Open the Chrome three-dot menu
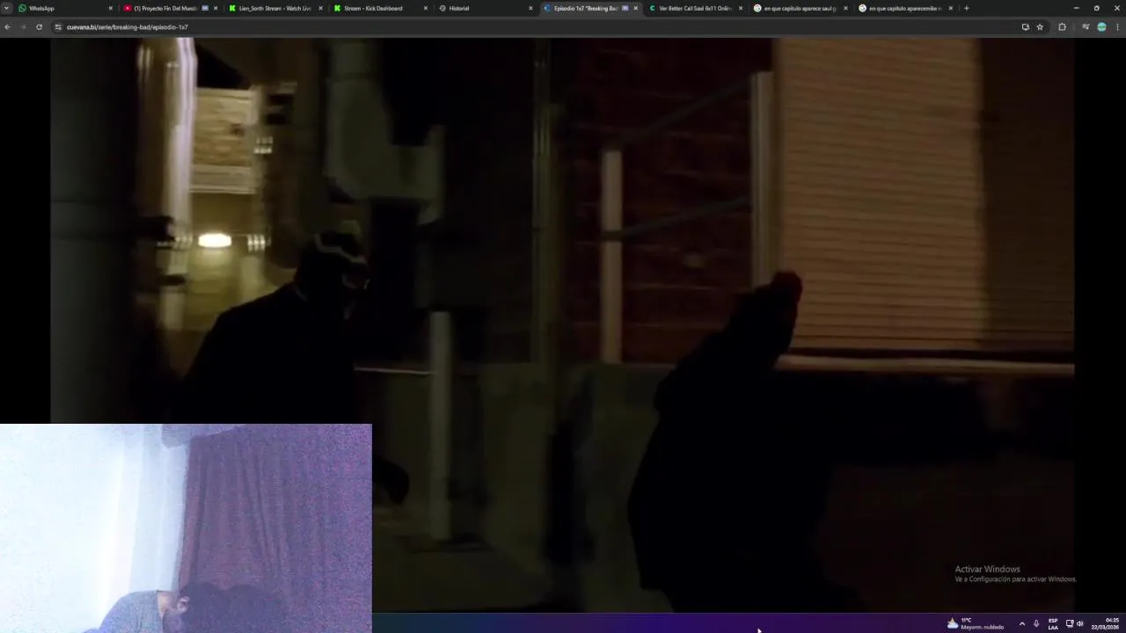Image resolution: width=1126 pixels, height=633 pixels. (1117, 27)
